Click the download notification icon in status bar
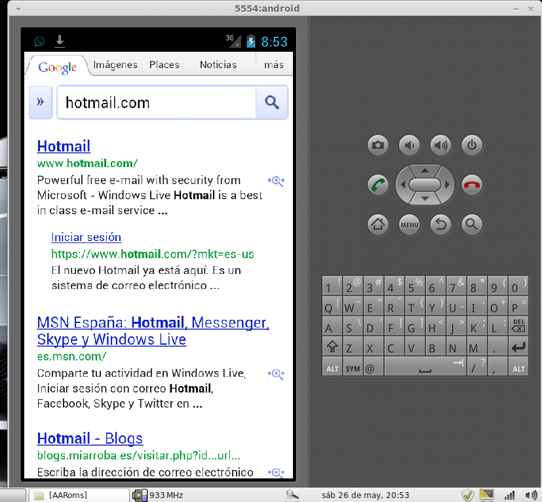The image size is (542, 502). click(x=60, y=41)
